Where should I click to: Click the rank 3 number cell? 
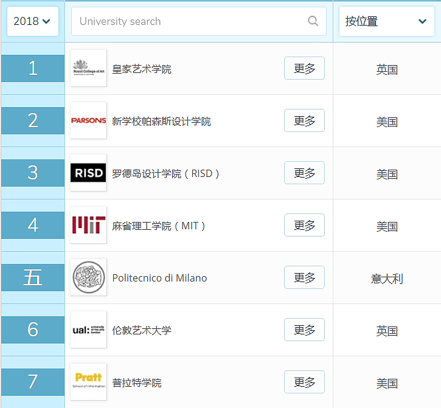point(33,173)
